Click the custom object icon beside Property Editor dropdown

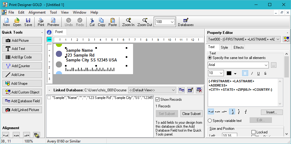click(286, 39)
